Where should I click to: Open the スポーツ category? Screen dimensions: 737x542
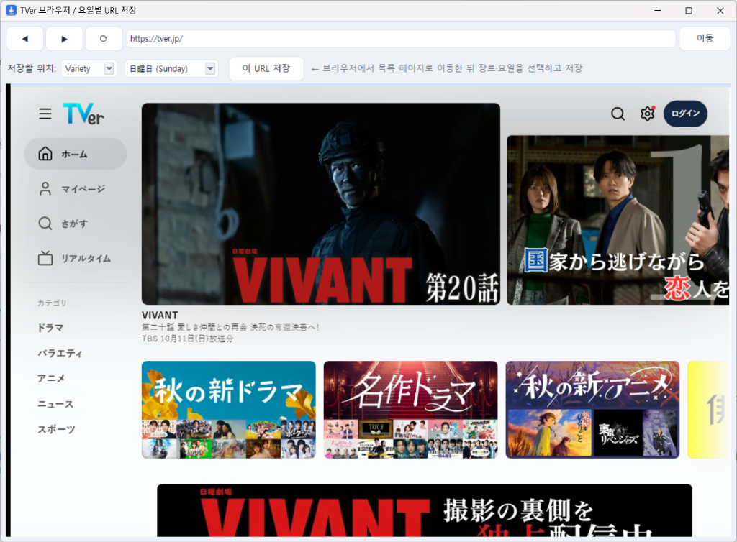pos(56,429)
